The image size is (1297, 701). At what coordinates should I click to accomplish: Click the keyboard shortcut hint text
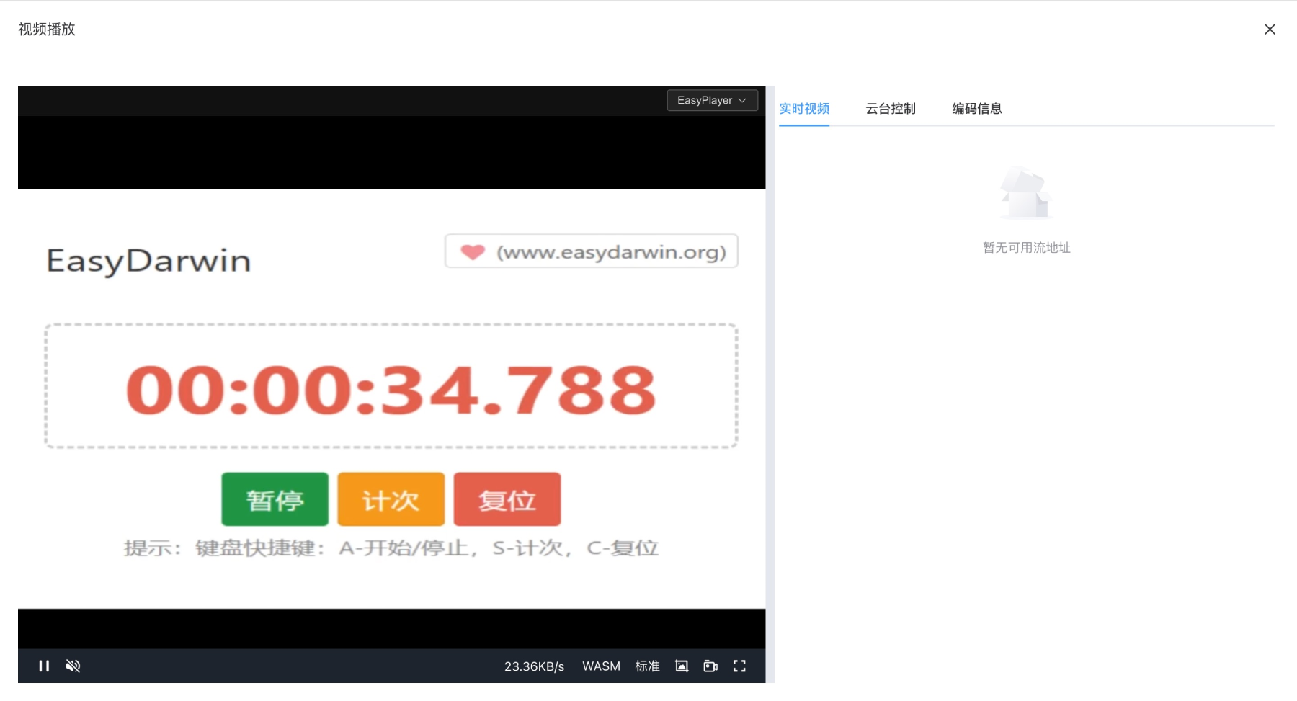(x=391, y=548)
